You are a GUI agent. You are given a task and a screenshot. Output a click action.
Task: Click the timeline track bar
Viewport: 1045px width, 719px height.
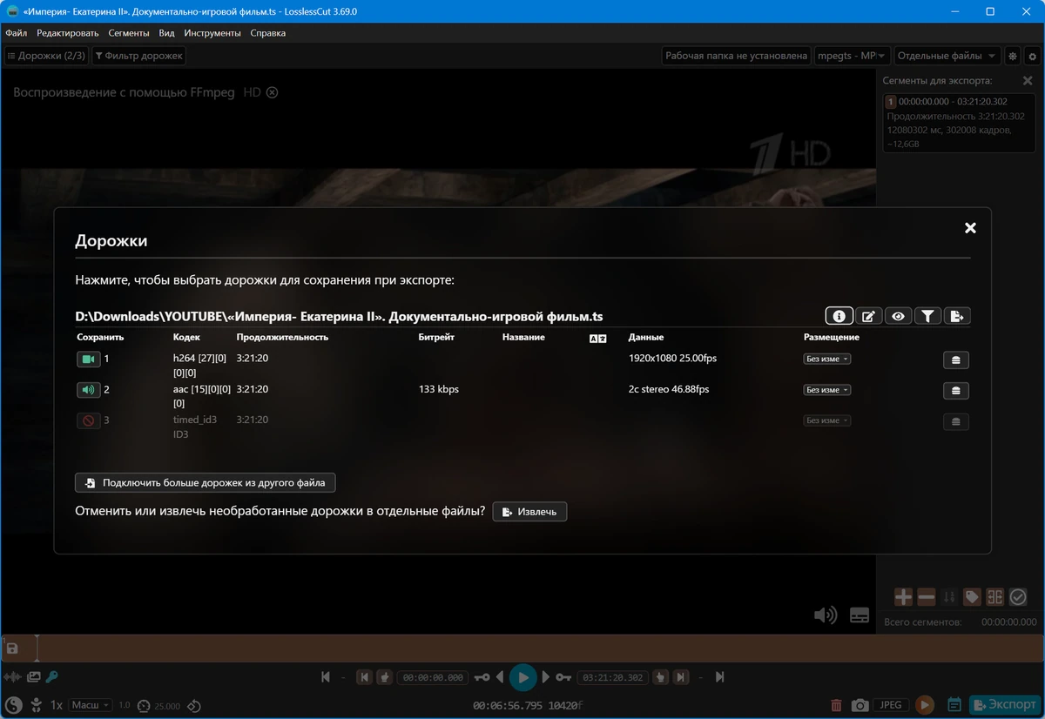522,648
